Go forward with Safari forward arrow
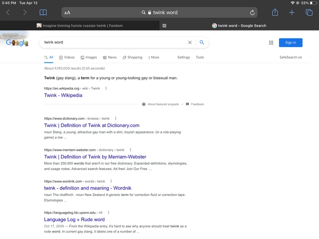Viewport: 319px width, 239px height. 25,13
